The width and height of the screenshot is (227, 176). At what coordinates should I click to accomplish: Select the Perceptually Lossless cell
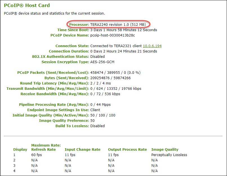(x=169, y=155)
